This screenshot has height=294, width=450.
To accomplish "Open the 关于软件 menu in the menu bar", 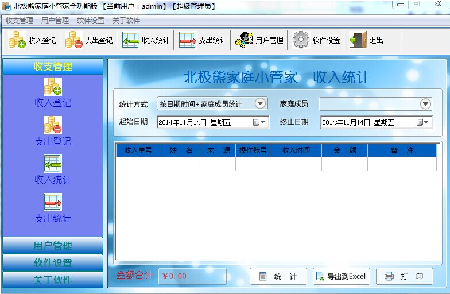I will (126, 21).
